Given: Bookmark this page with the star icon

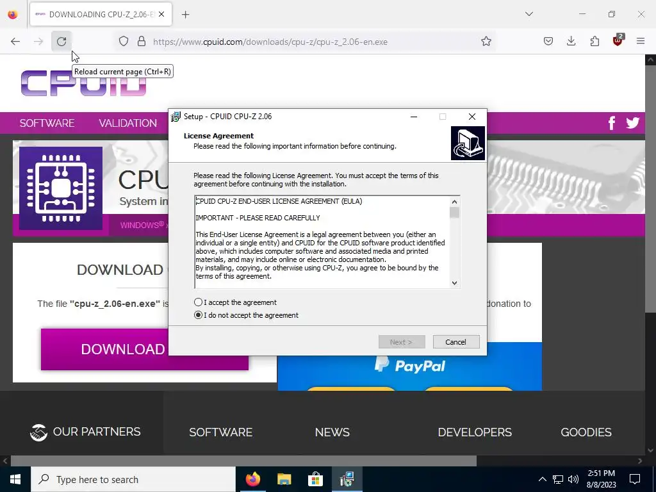Looking at the screenshot, I should tap(486, 42).
